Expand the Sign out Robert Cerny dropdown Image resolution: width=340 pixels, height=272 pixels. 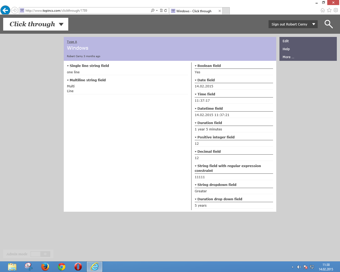(x=314, y=24)
